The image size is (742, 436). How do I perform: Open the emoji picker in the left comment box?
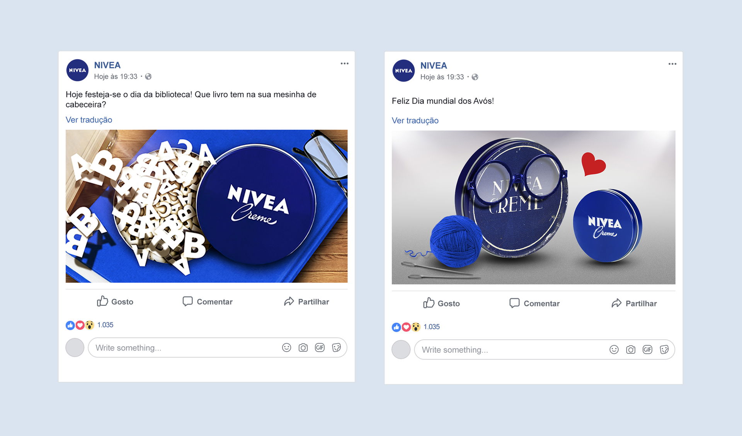pos(286,348)
